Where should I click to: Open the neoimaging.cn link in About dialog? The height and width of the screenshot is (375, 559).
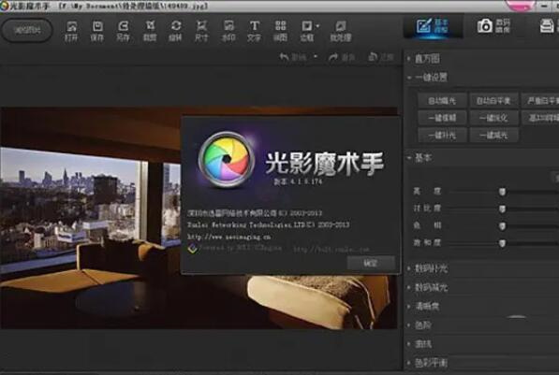(228, 237)
